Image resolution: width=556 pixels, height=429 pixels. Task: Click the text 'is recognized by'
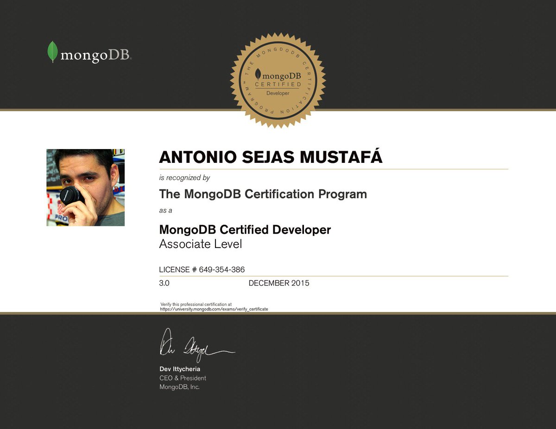pyautogui.click(x=185, y=178)
